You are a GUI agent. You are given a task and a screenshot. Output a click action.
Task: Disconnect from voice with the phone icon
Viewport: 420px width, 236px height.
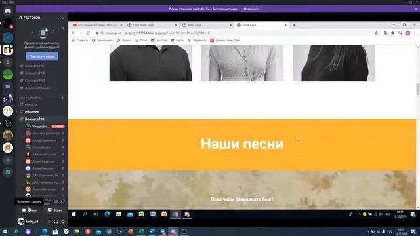pos(63,201)
